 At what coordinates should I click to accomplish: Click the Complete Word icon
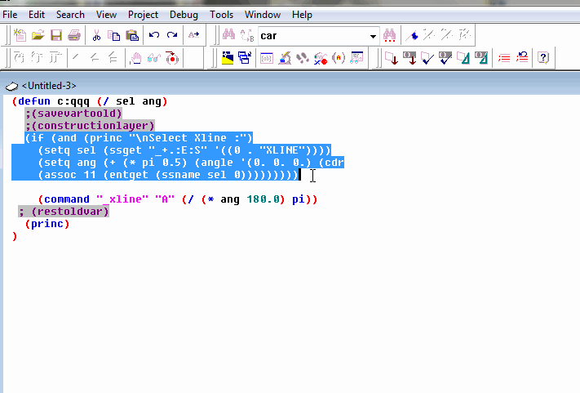tap(193, 35)
